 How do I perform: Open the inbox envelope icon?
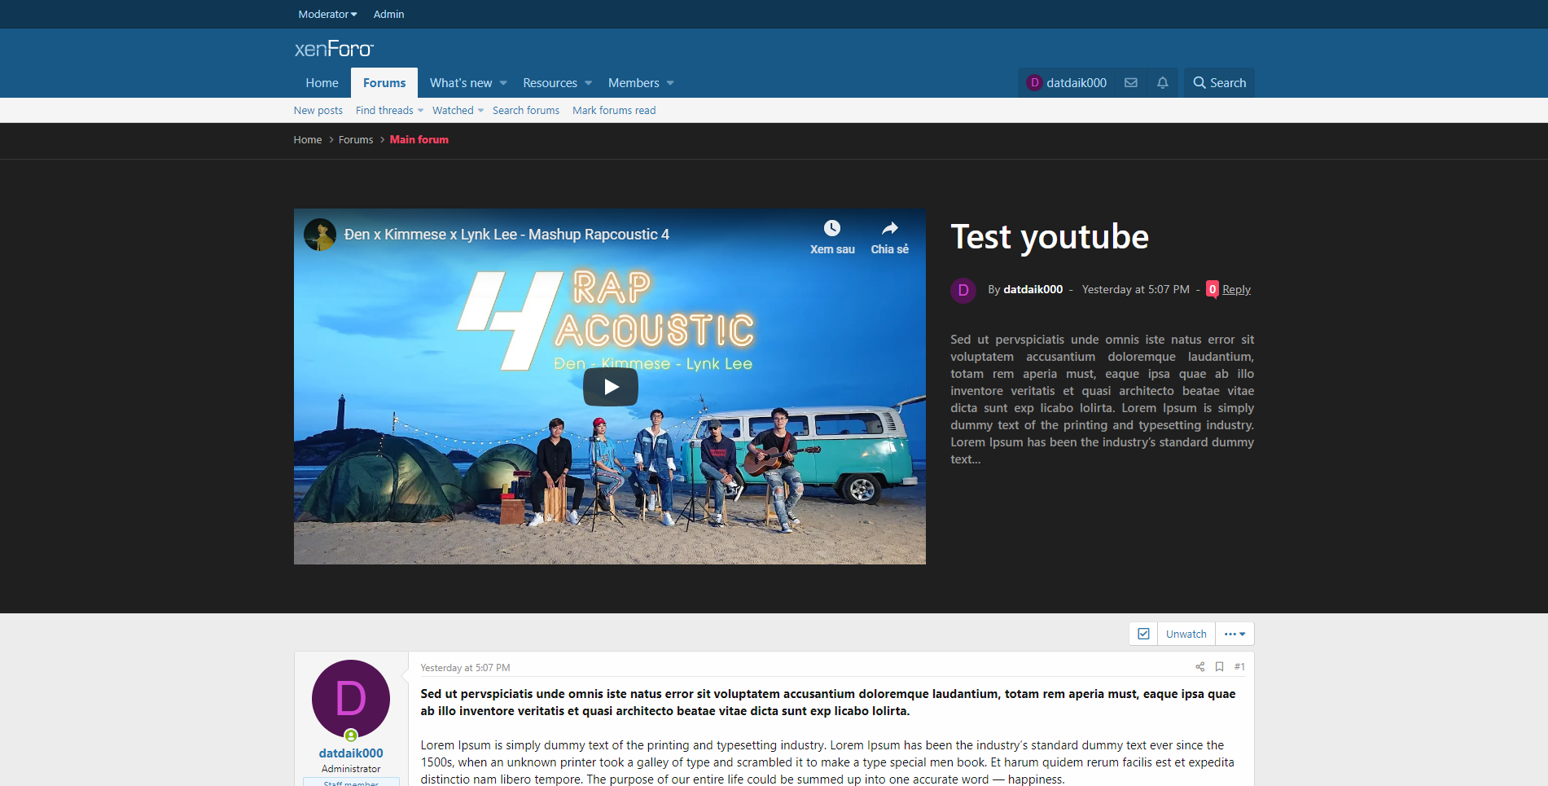[1130, 83]
